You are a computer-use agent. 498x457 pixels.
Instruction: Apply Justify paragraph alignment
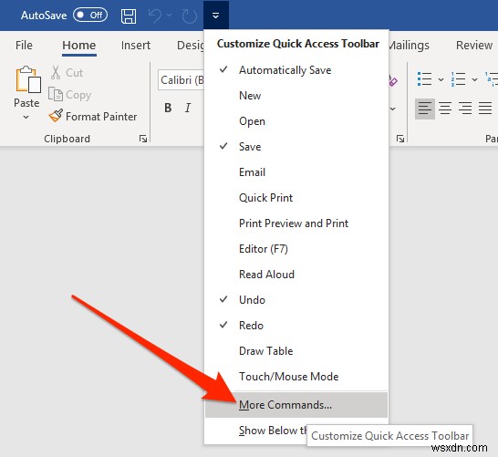[485, 108]
